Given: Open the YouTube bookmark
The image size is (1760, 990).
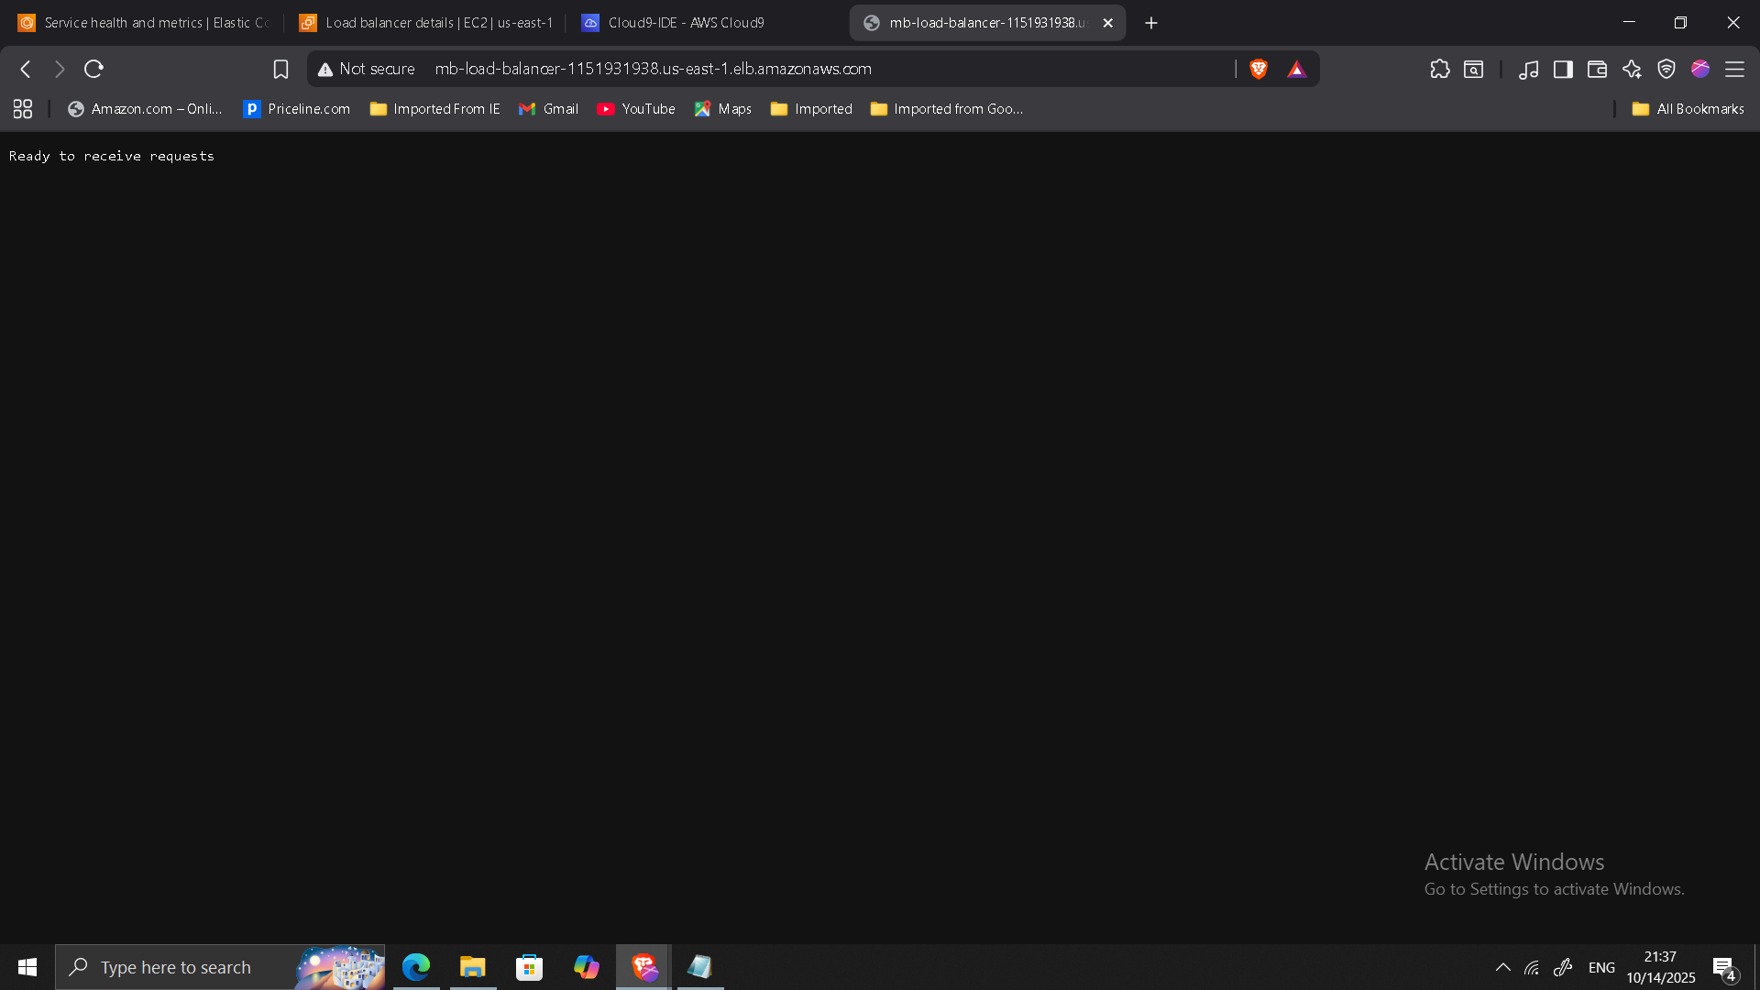Looking at the screenshot, I should [636, 109].
